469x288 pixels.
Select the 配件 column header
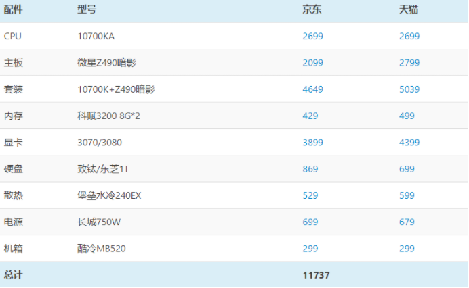click(x=13, y=9)
